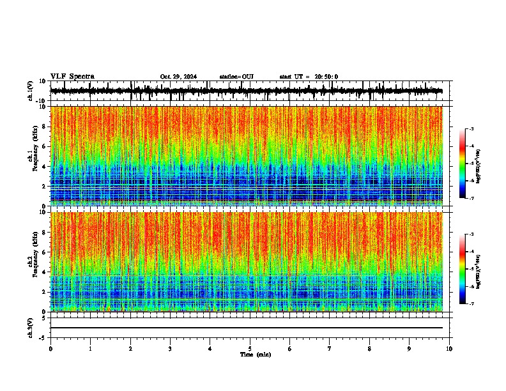This screenshot has width=506, height=391.
Task: Click the ch.1 log(PSD) color bar
Action: (462, 164)
